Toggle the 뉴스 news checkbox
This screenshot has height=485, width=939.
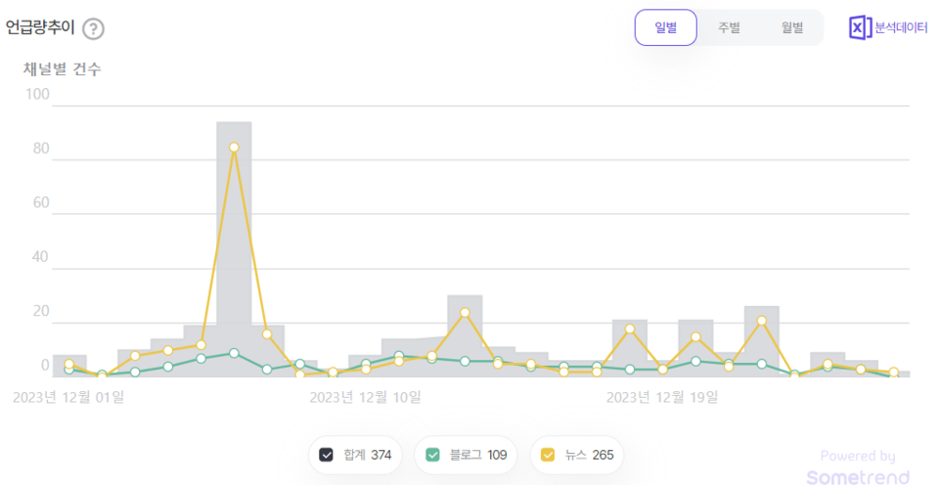point(548,455)
